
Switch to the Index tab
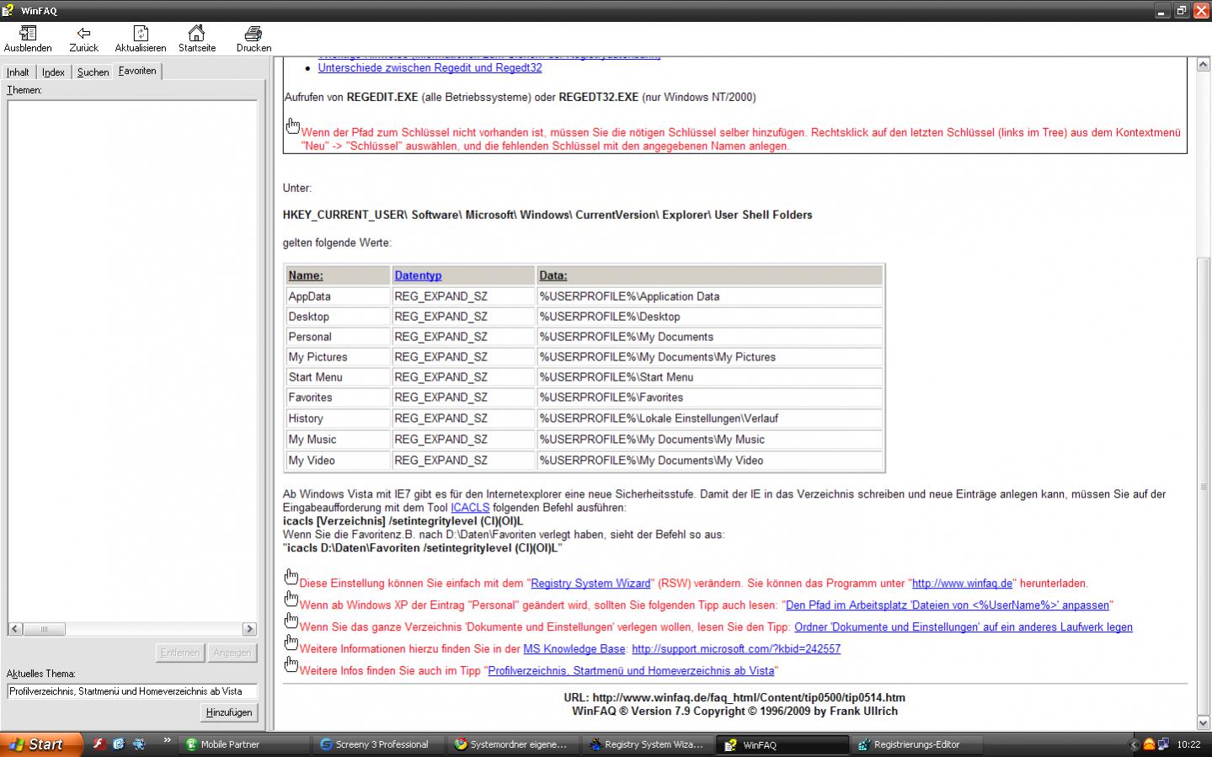point(53,72)
